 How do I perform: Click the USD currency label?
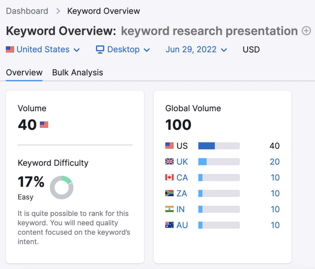[x=251, y=49]
